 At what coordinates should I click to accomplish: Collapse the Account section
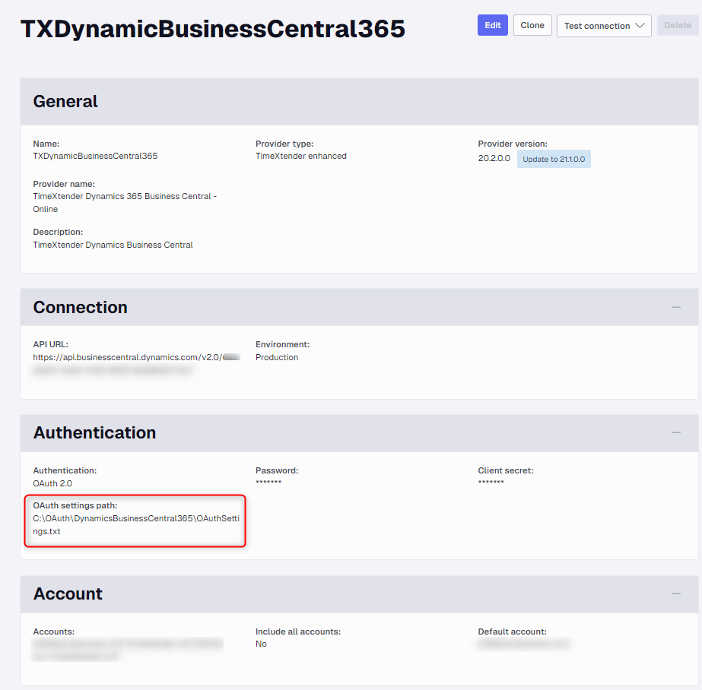676,593
